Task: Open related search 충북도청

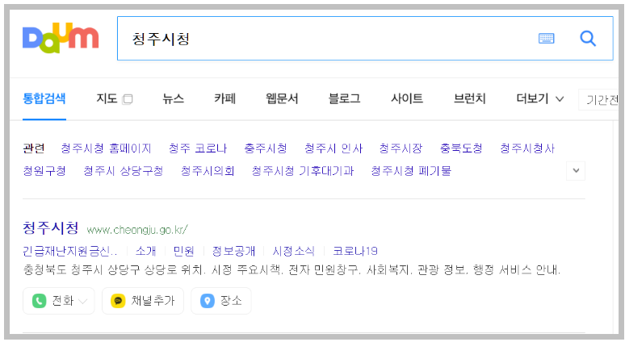Action: (461, 148)
